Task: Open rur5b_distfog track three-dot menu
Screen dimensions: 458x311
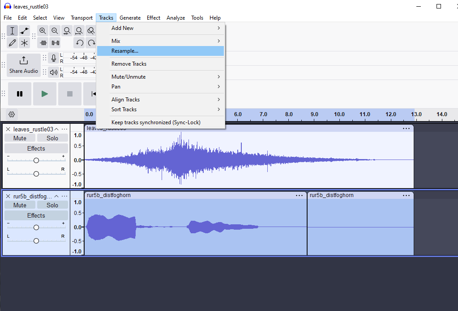Action: click(64, 196)
